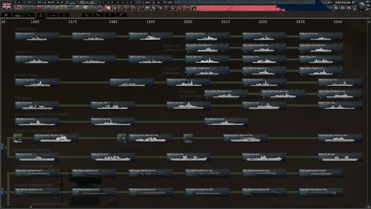371x209 pixels.
Task: Research the 2015 Stealth Corvette Hull
Action: tap(207, 48)
